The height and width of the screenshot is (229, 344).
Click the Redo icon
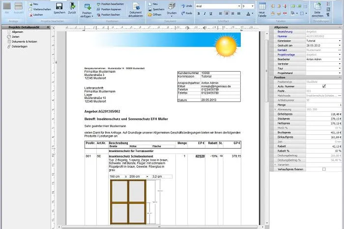click(x=183, y=13)
